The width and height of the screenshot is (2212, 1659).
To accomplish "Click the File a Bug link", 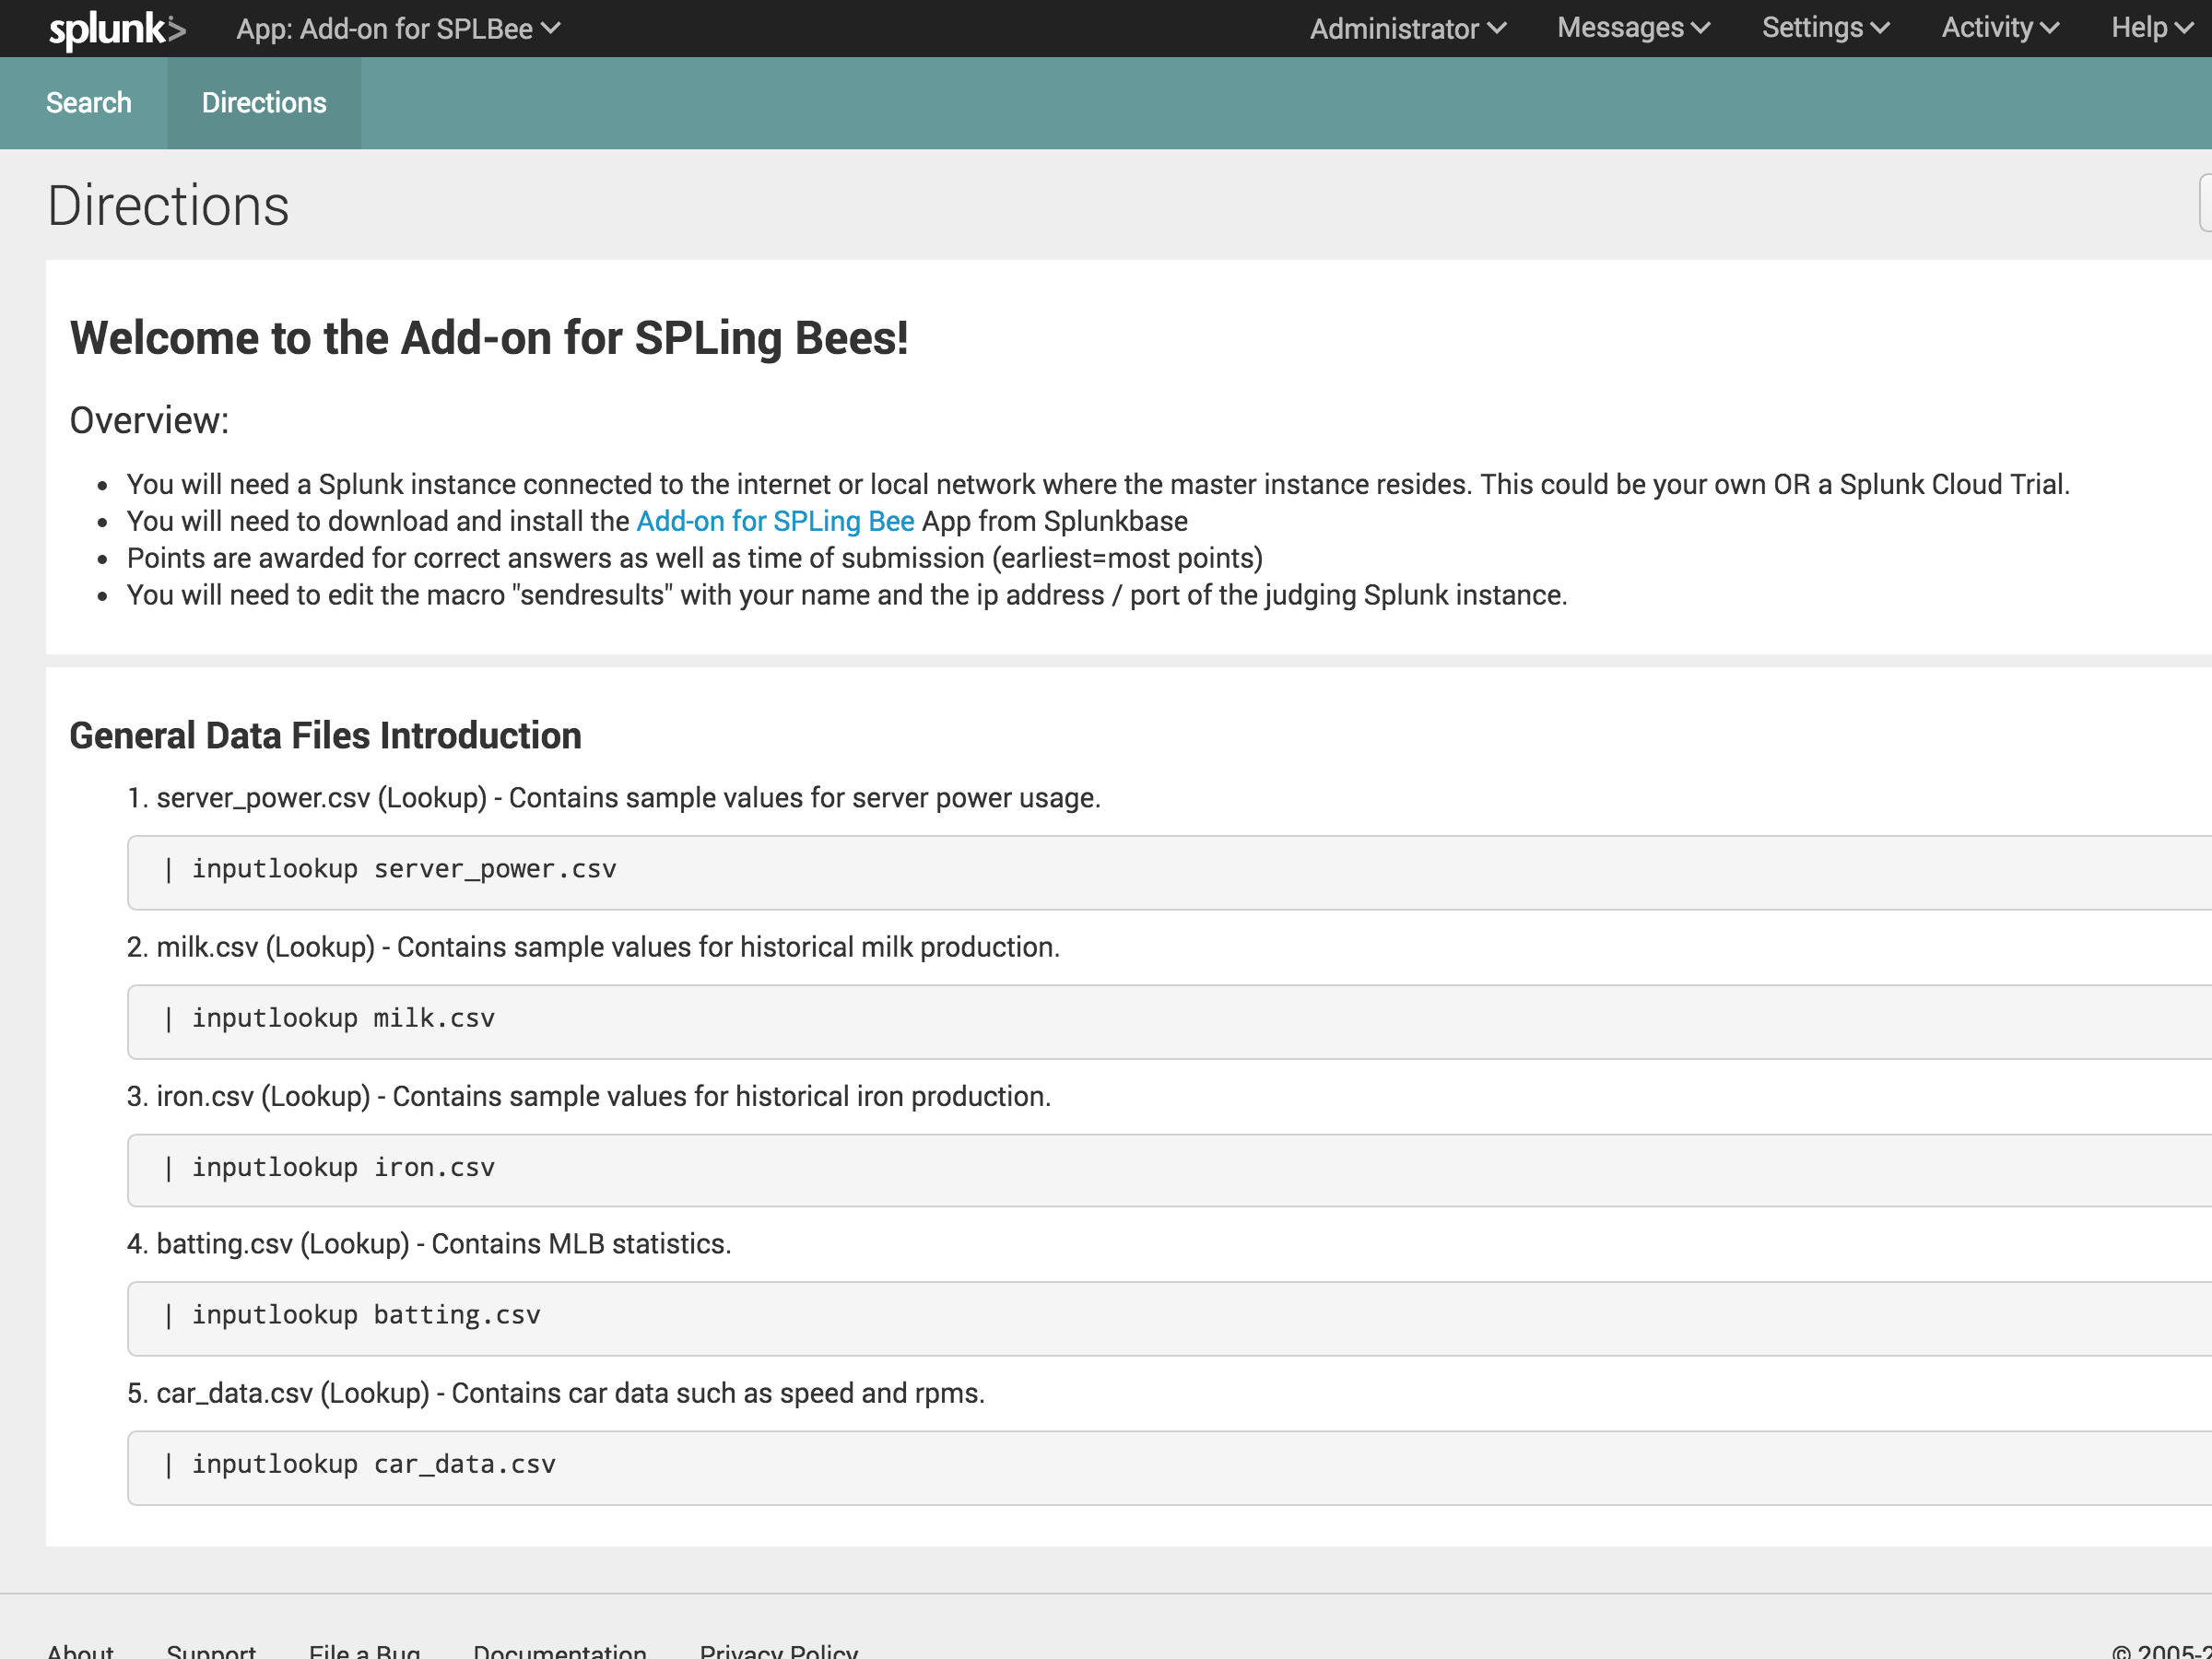I will tap(364, 1649).
